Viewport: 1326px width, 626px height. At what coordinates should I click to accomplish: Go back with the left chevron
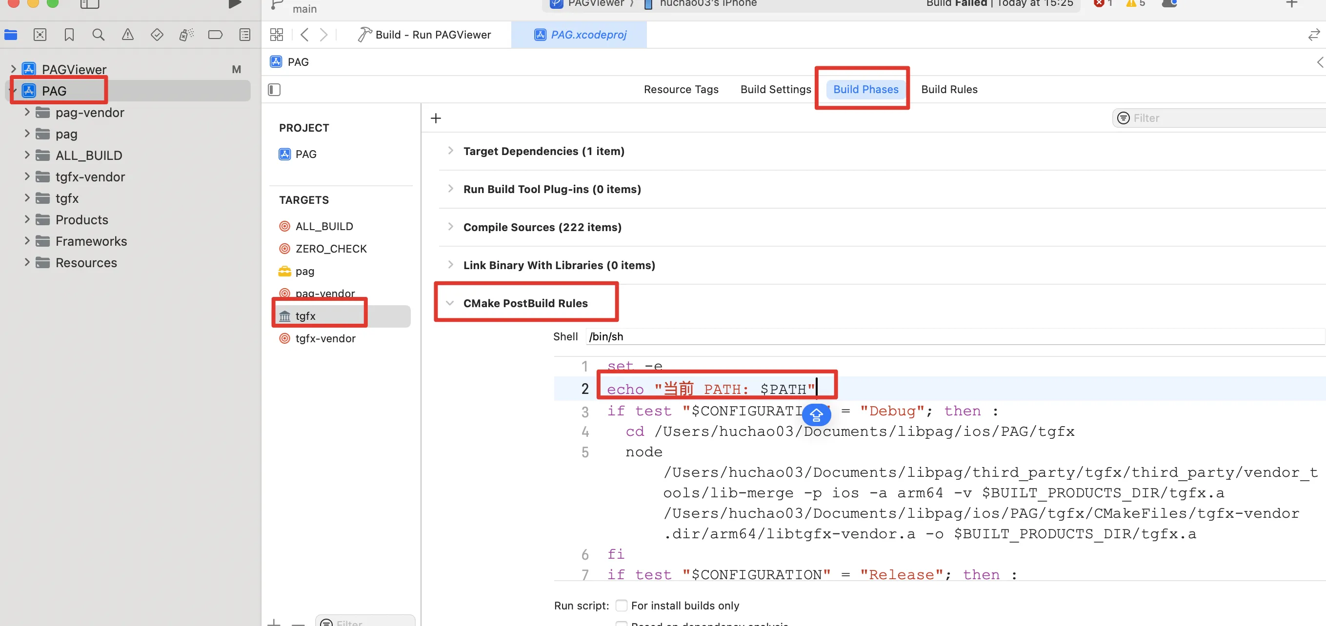[304, 35]
